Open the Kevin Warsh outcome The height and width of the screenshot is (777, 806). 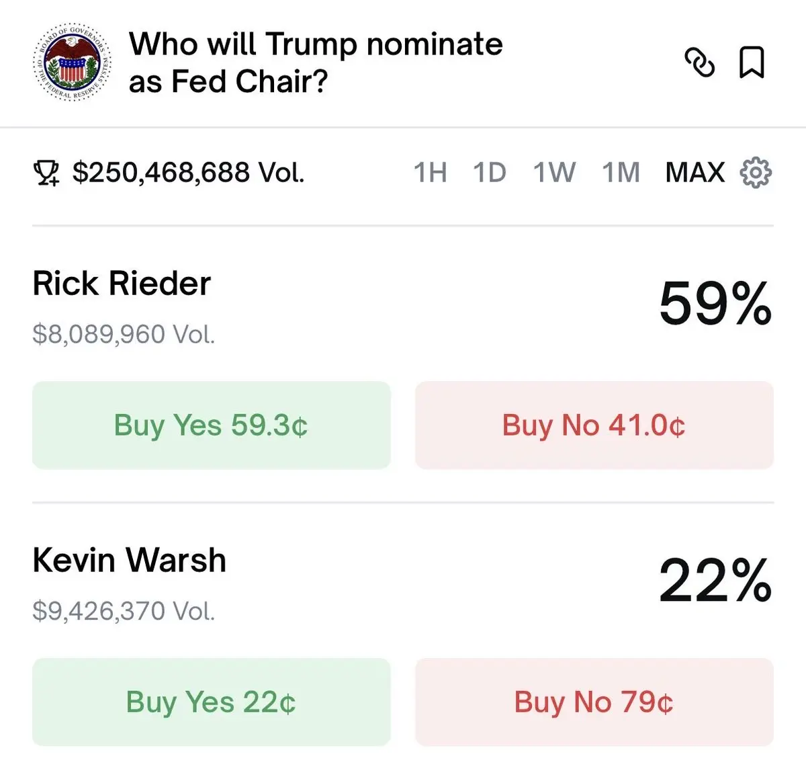(x=129, y=560)
